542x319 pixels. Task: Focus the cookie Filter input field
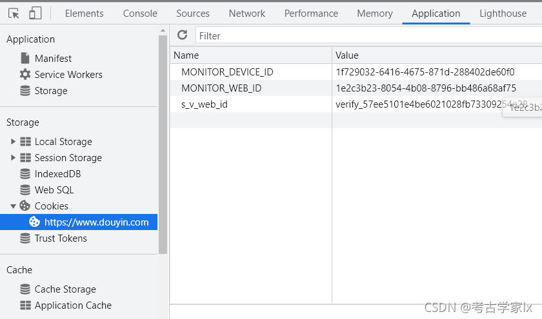pos(368,35)
